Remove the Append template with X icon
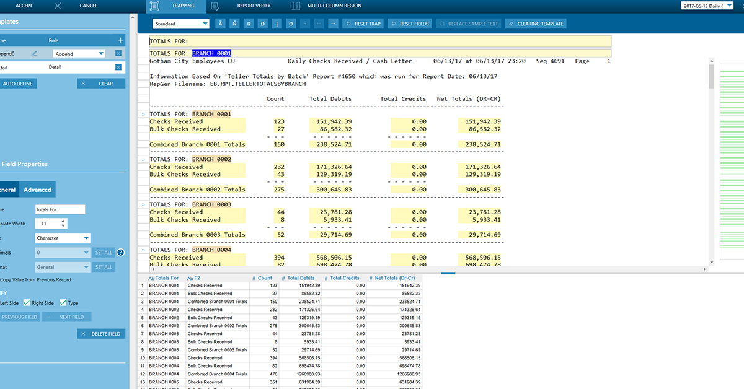Screen dimensions: 744x389 [118, 53]
